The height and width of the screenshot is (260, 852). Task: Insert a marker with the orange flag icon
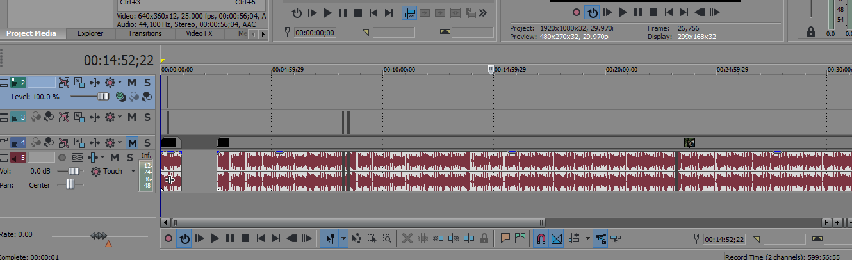tap(505, 239)
